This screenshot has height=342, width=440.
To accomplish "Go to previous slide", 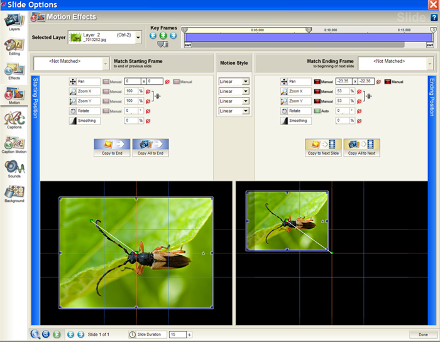I will click(70, 334).
